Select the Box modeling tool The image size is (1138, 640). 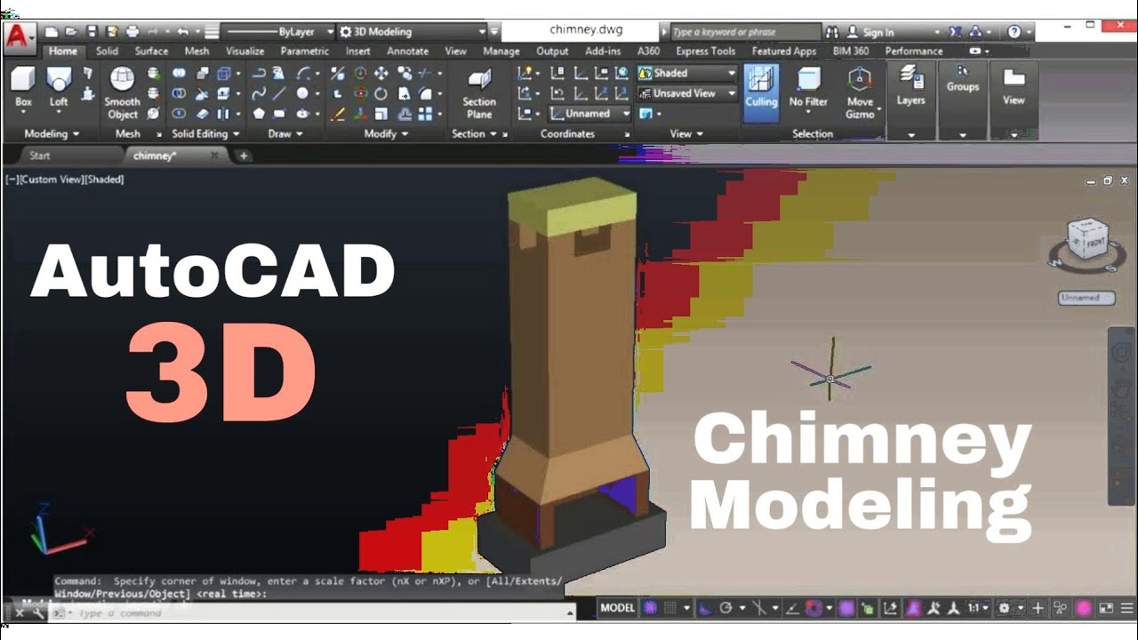(x=24, y=87)
